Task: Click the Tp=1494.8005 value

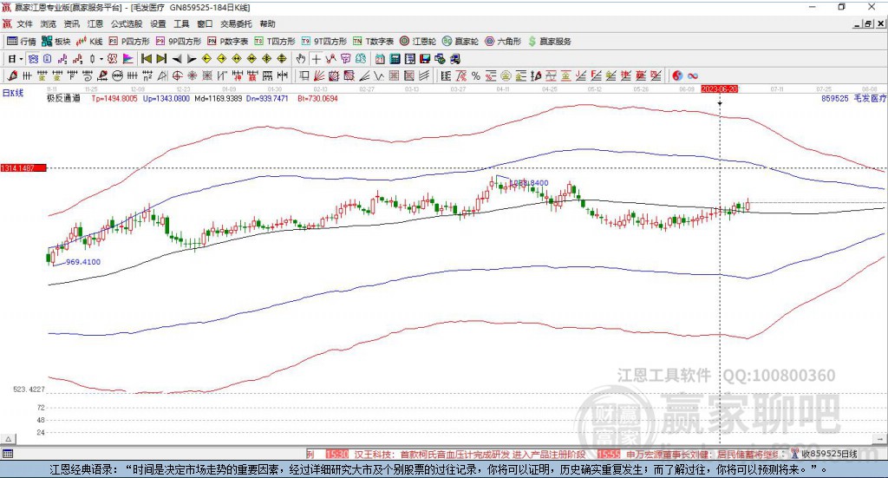Action: [x=114, y=99]
